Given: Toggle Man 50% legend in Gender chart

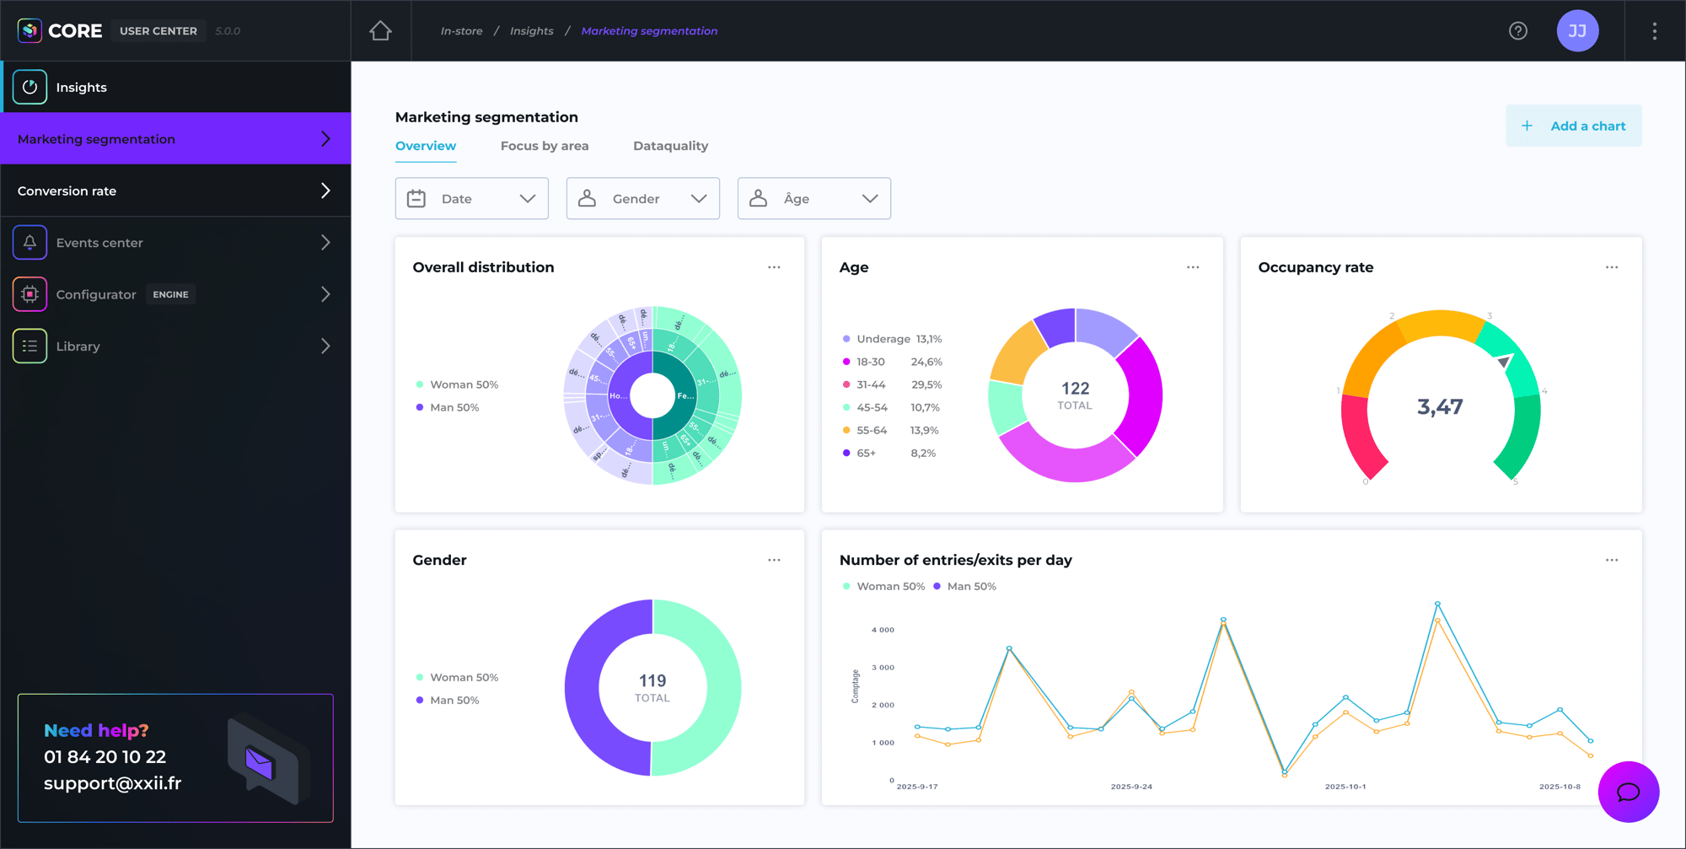Looking at the screenshot, I should pos(454,700).
